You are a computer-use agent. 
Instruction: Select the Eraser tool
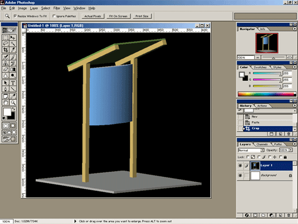[6, 70]
